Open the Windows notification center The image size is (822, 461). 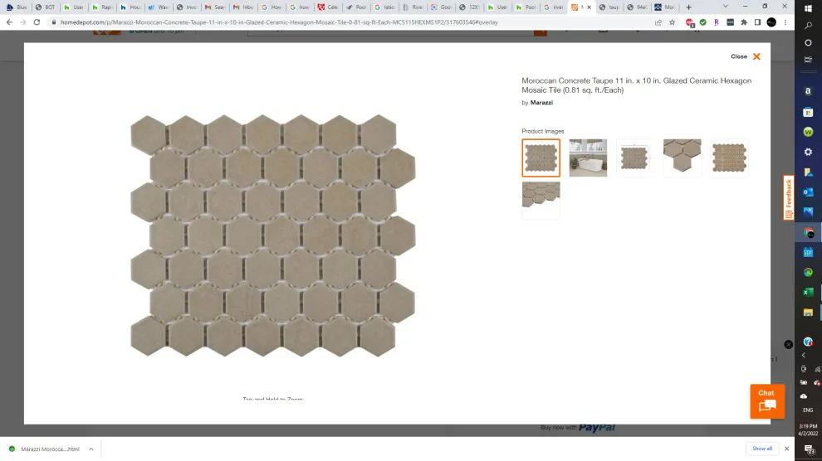(808, 449)
